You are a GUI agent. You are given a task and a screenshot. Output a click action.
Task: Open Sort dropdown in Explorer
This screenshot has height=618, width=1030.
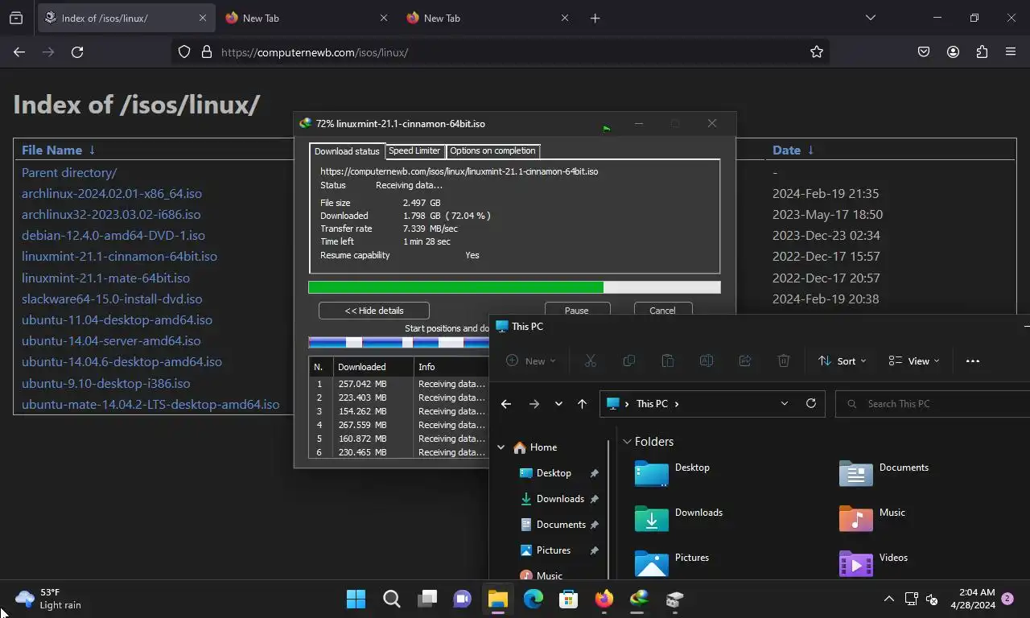(842, 360)
